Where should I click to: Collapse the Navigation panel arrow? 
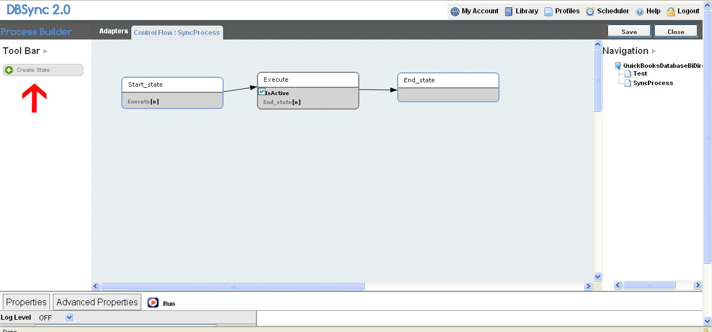click(654, 51)
